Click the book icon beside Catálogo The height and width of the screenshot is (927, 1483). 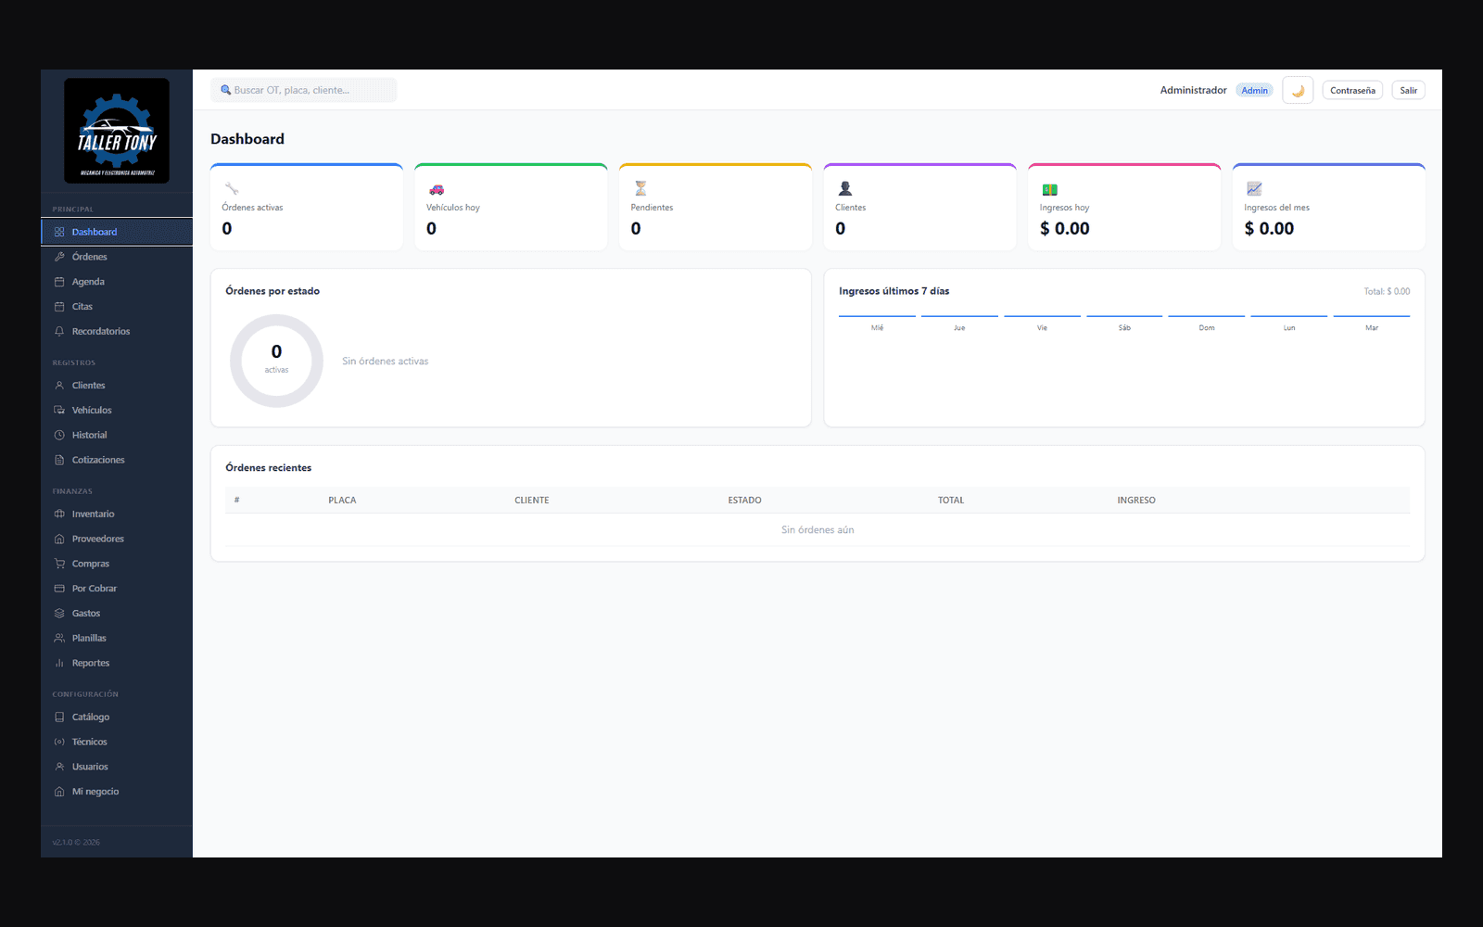point(59,717)
